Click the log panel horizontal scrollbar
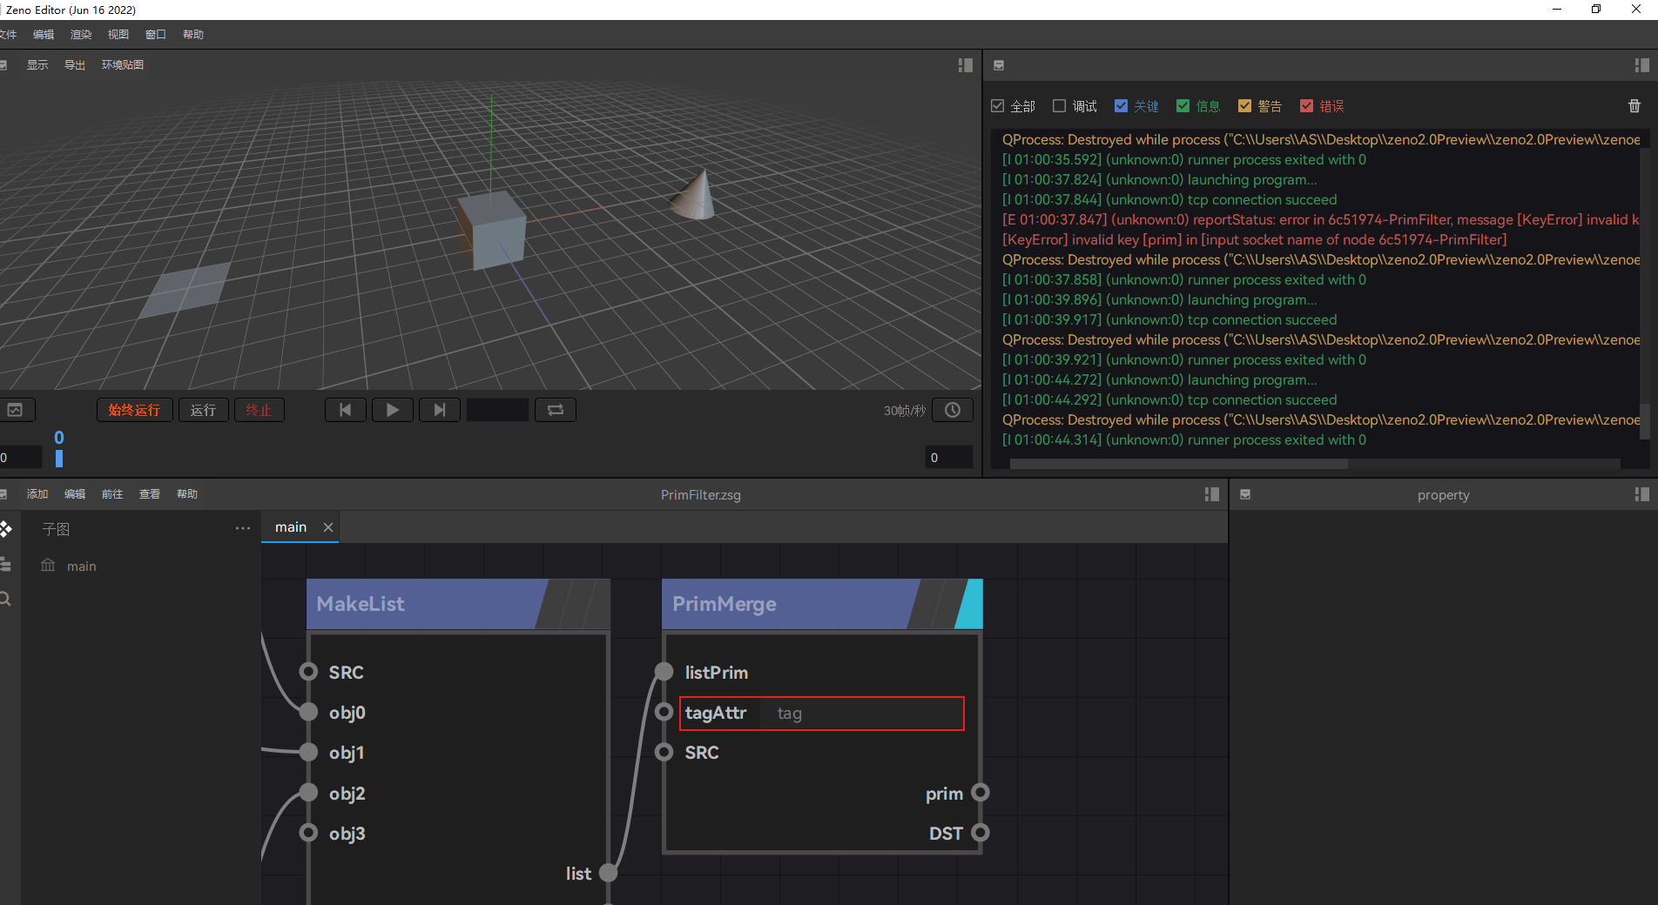Image resolution: width=1658 pixels, height=905 pixels. (1179, 464)
